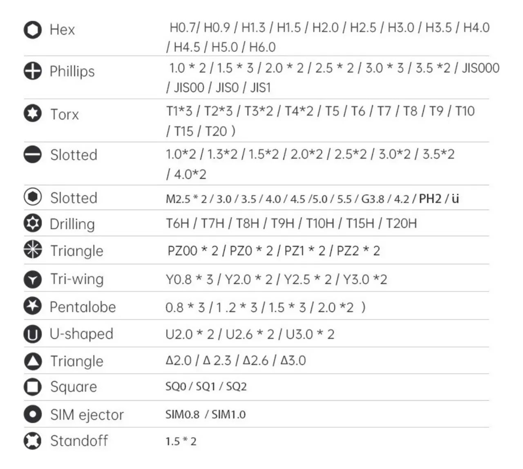Click the U-shaped bit icon
523x469 pixels.
click(33, 334)
